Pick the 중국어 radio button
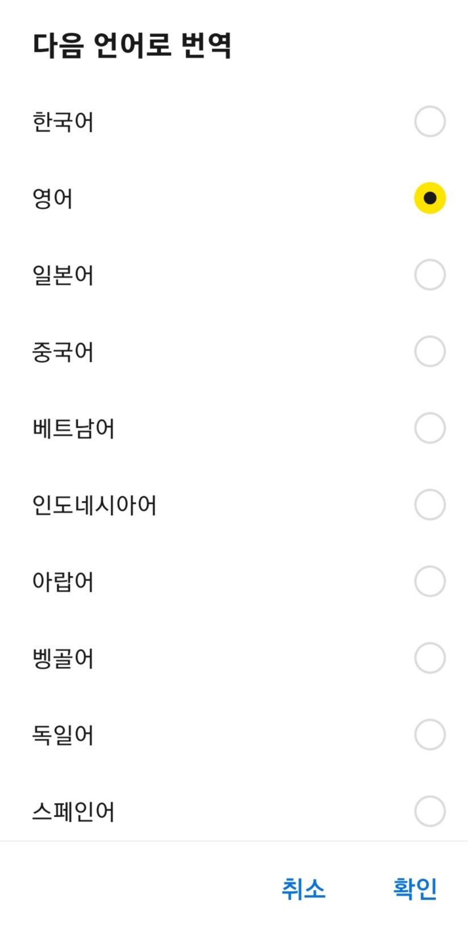The height and width of the screenshot is (941, 468). click(x=429, y=352)
